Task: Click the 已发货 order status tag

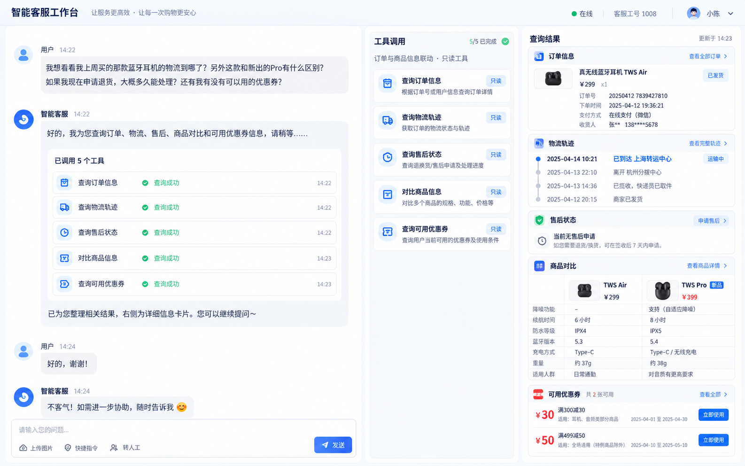Action: pyautogui.click(x=715, y=75)
